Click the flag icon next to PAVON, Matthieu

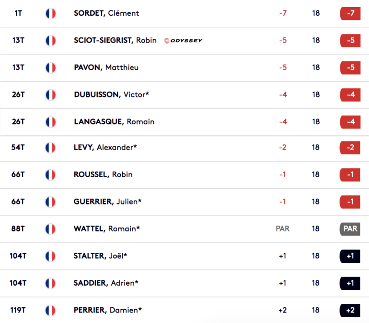pyautogui.click(x=51, y=68)
